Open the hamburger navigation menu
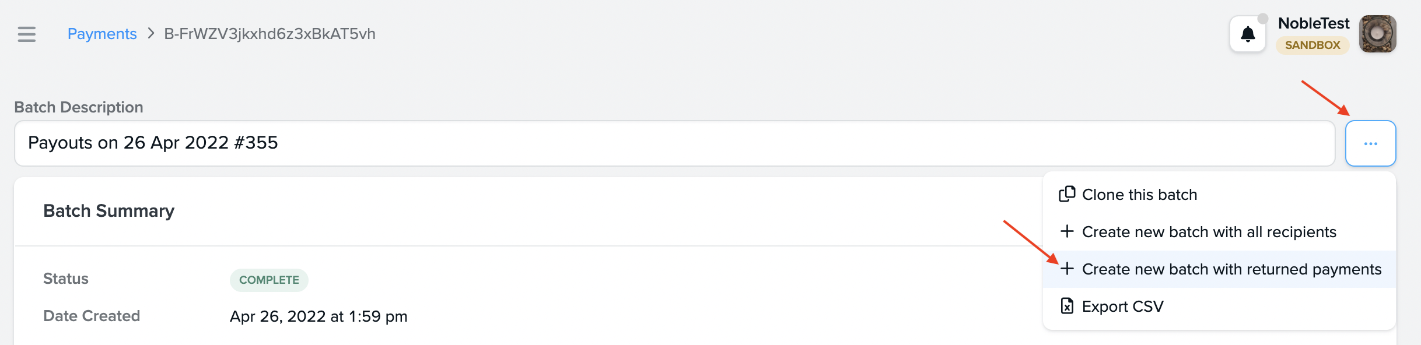The height and width of the screenshot is (345, 1421). point(27,34)
